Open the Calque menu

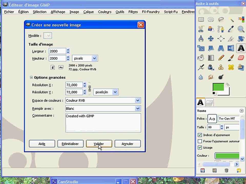[88, 12]
